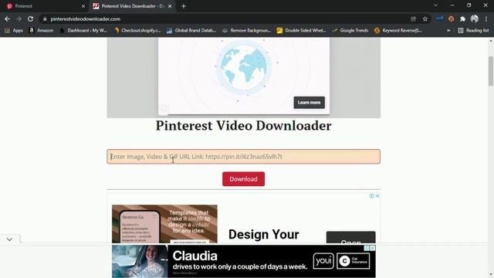Click the padlock site info icon
The image size is (494, 278).
pos(45,19)
